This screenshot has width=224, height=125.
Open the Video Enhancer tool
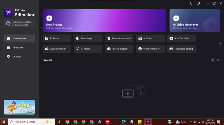coord(57,49)
